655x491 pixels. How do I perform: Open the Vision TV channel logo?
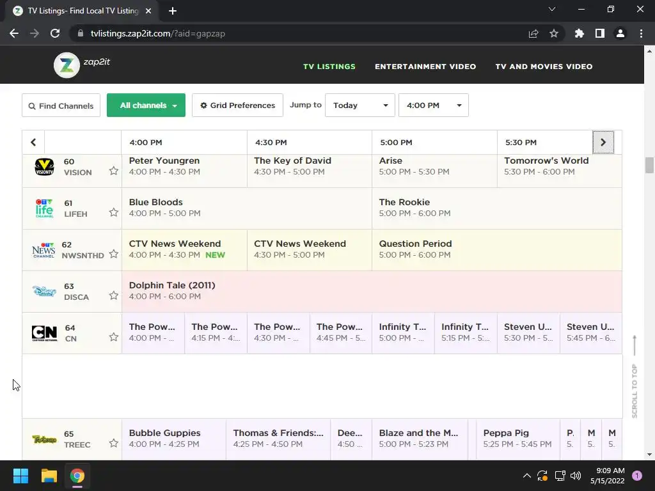[44, 167]
